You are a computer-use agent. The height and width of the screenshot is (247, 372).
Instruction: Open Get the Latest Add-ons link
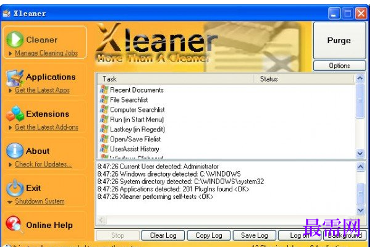point(46,127)
